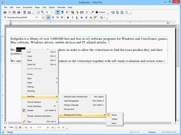Click Rebuild with selected text
The height and width of the screenshot is (135, 181).
(82, 97)
